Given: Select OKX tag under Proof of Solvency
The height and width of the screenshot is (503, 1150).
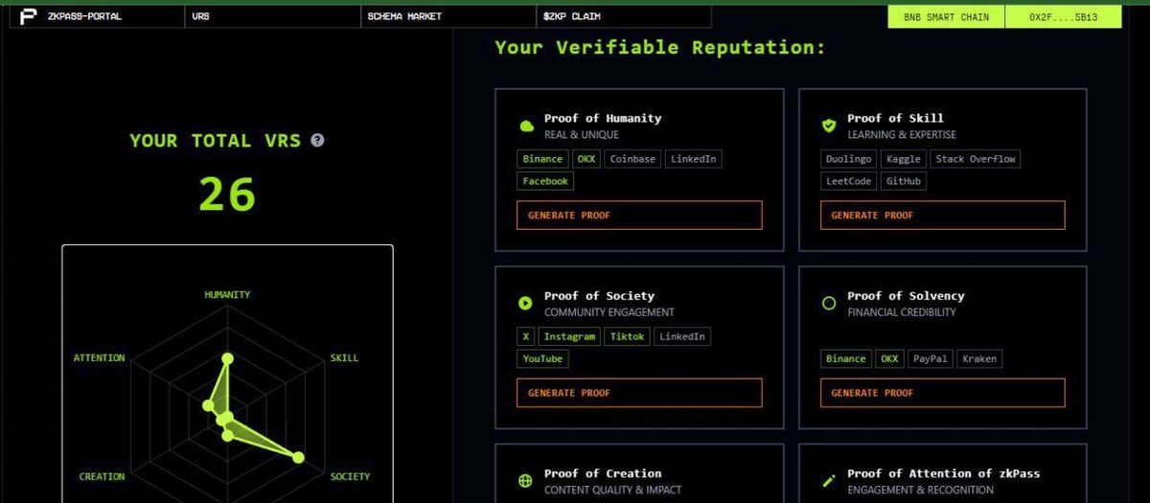Looking at the screenshot, I should click(x=889, y=358).
